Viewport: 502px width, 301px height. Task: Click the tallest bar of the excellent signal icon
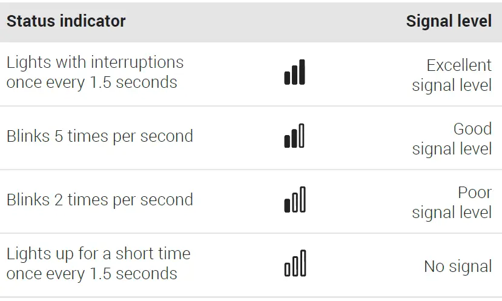click(302, 71)
